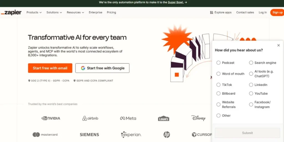Image resolution: width=284 pixels, height=142 pixels.
Task: Click the Lowe's logo
Action: coord(164,118)
